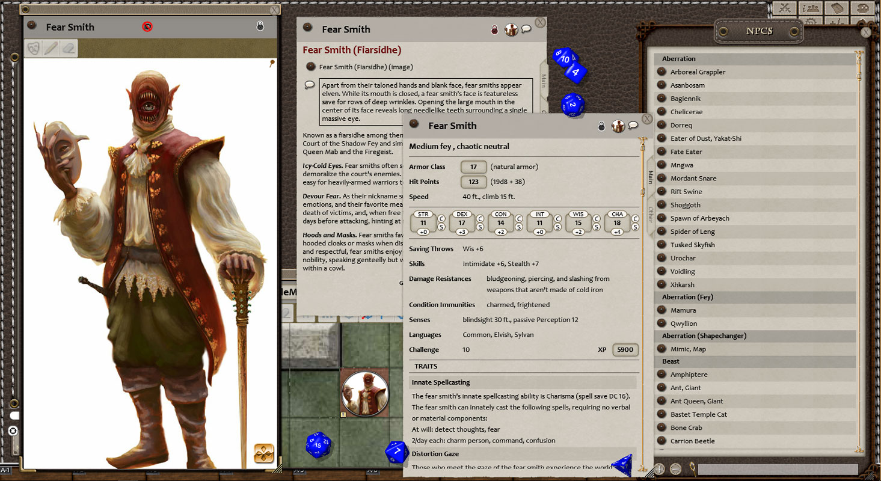
Task: Click the token portrait icon in stat sheet header
Action: coord(618,126)
